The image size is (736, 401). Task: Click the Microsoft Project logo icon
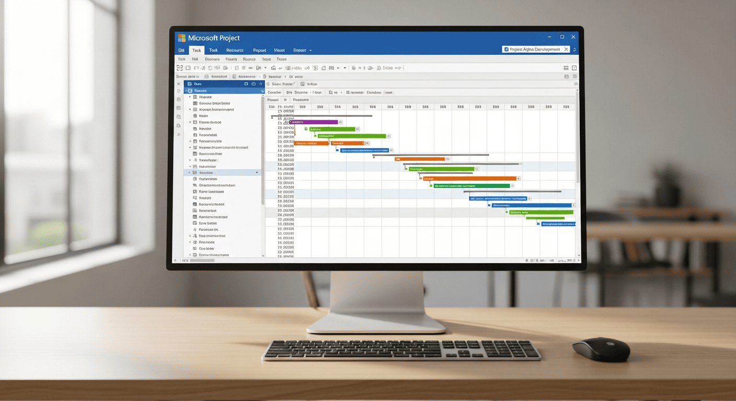tap(181, 38)
